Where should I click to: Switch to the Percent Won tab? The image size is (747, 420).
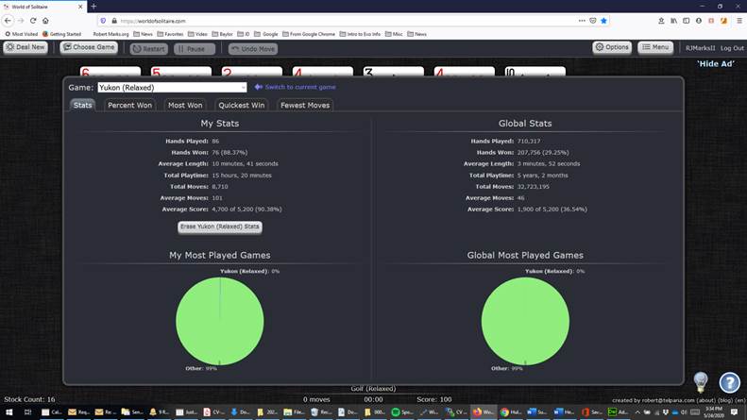click(x=129, y=106)
